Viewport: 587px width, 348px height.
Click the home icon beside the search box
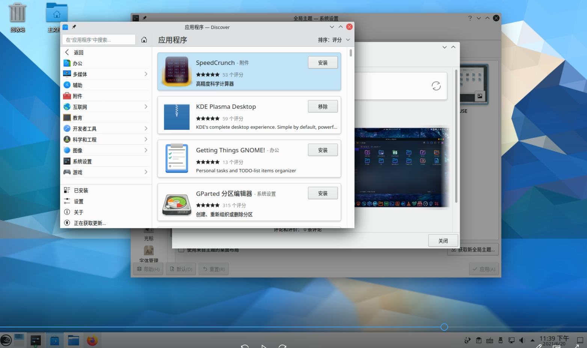(x=144, y=39)
